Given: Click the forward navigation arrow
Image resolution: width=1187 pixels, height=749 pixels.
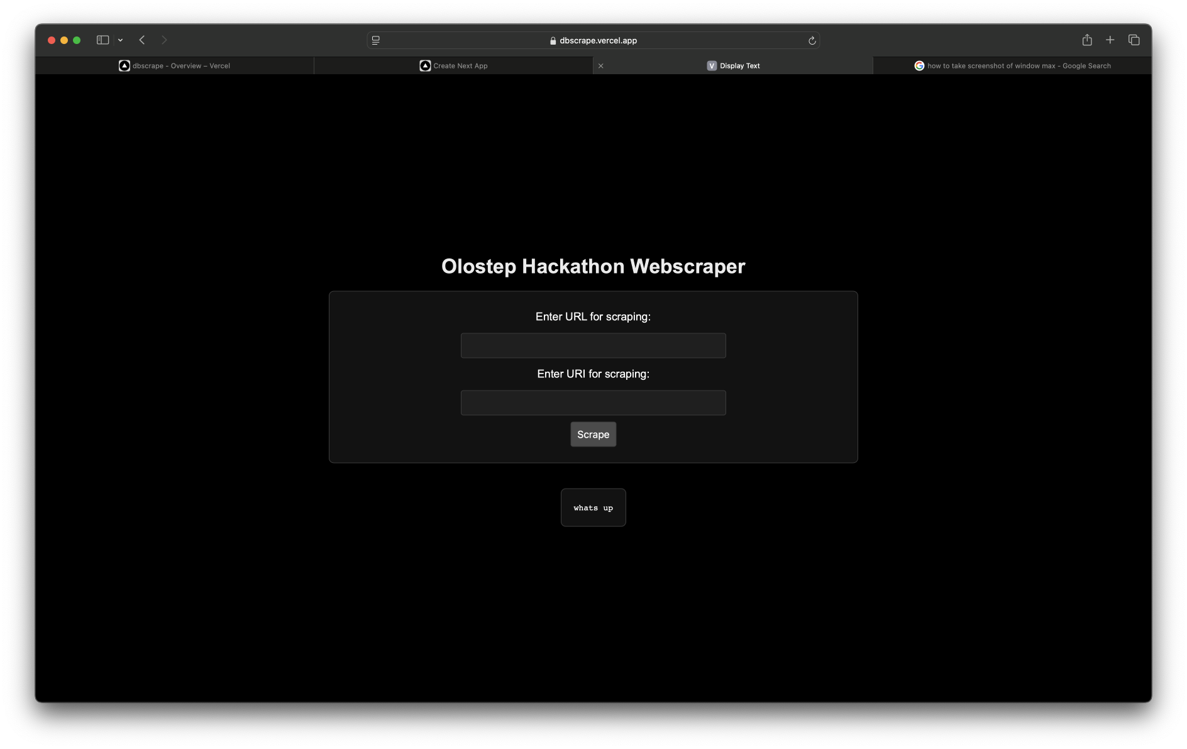Looking at the screenshot, I should click(164, 40).
